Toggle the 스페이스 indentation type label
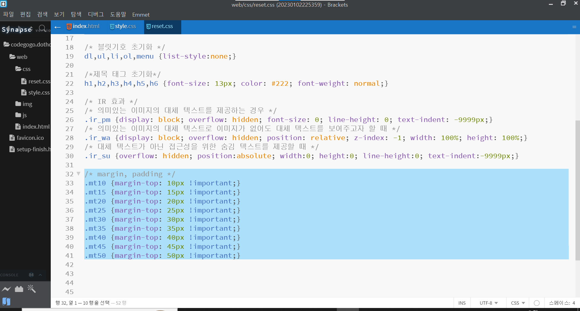The height and width of the screenshot is (311, 580). coord(560,303)
